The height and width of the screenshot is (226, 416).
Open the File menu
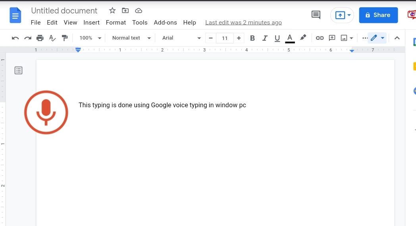click(36, 23)
